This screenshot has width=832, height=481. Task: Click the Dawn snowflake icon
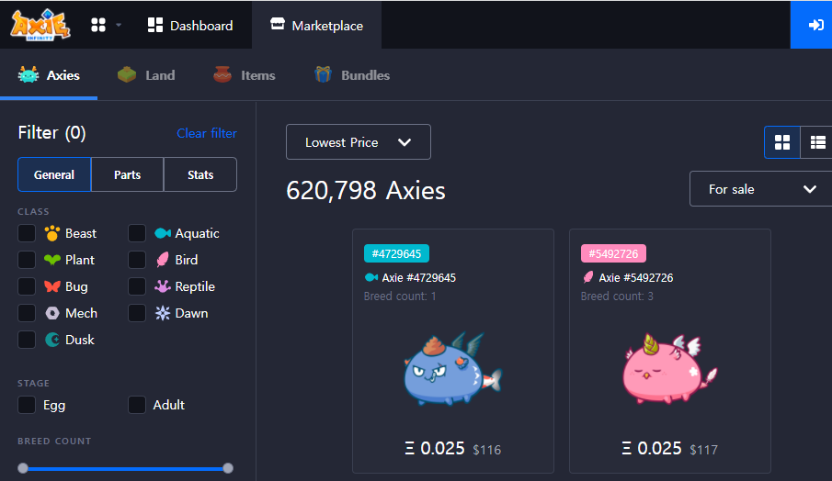163,313
